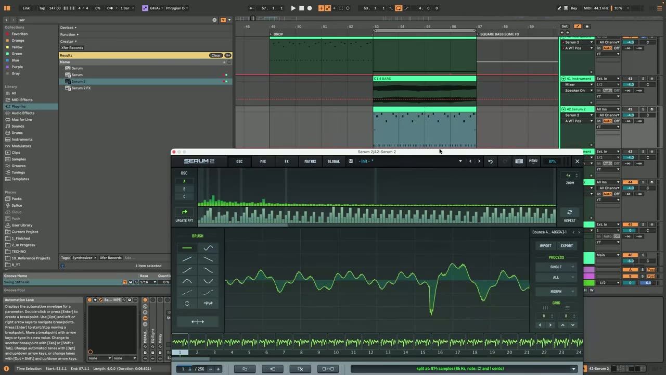Image resolution: width=666 pixels, height=375 pixels.
Task: Select the flat line brush shape
Action: click(187, 248)
